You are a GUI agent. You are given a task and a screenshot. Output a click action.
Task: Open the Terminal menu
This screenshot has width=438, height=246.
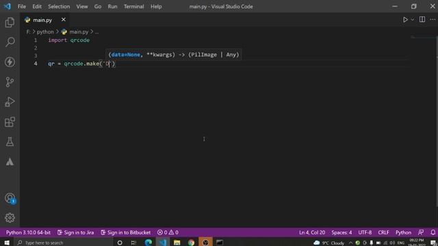[x=134, y=6]
